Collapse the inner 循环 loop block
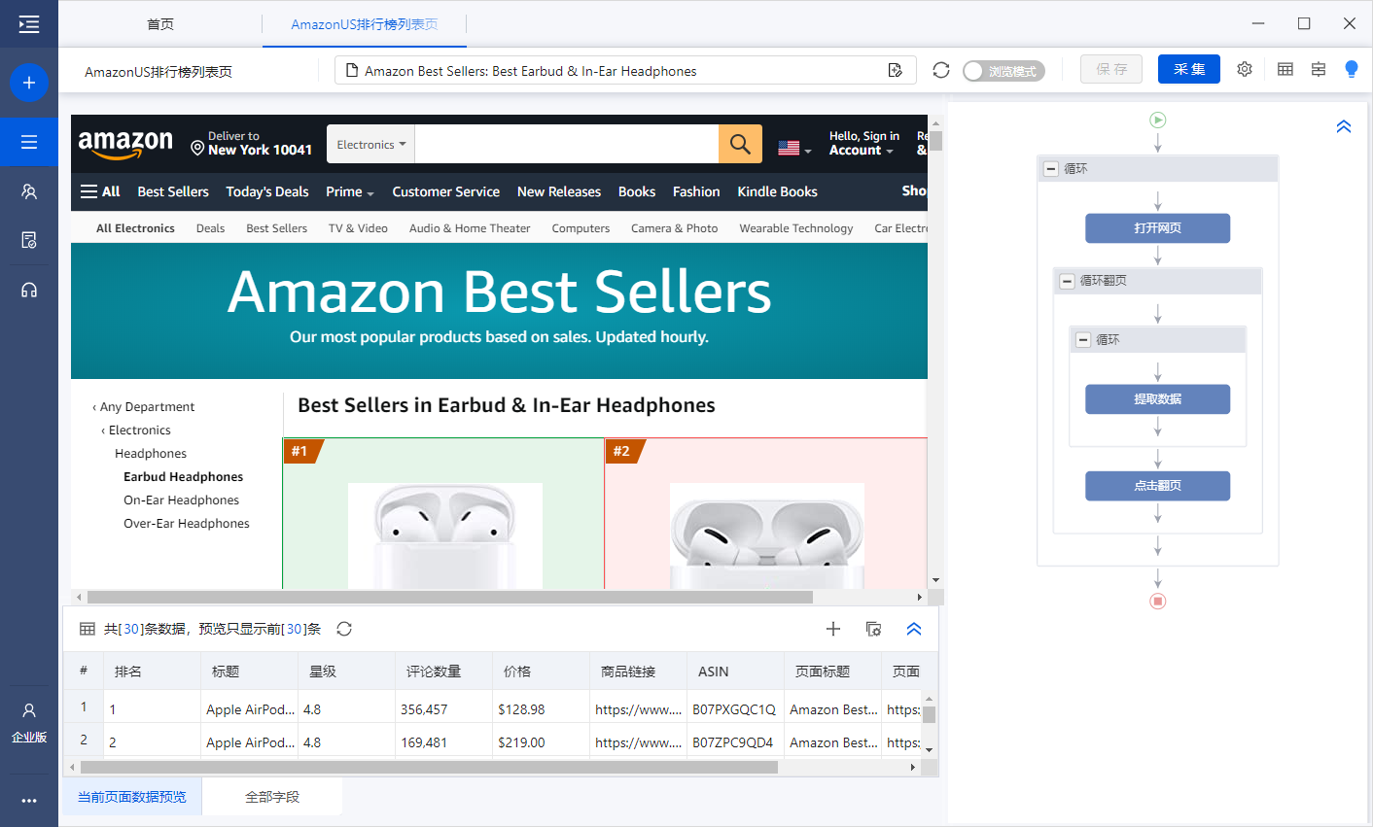The image size is (1373, 827). pyautogui.click(x=1083, y=340)
